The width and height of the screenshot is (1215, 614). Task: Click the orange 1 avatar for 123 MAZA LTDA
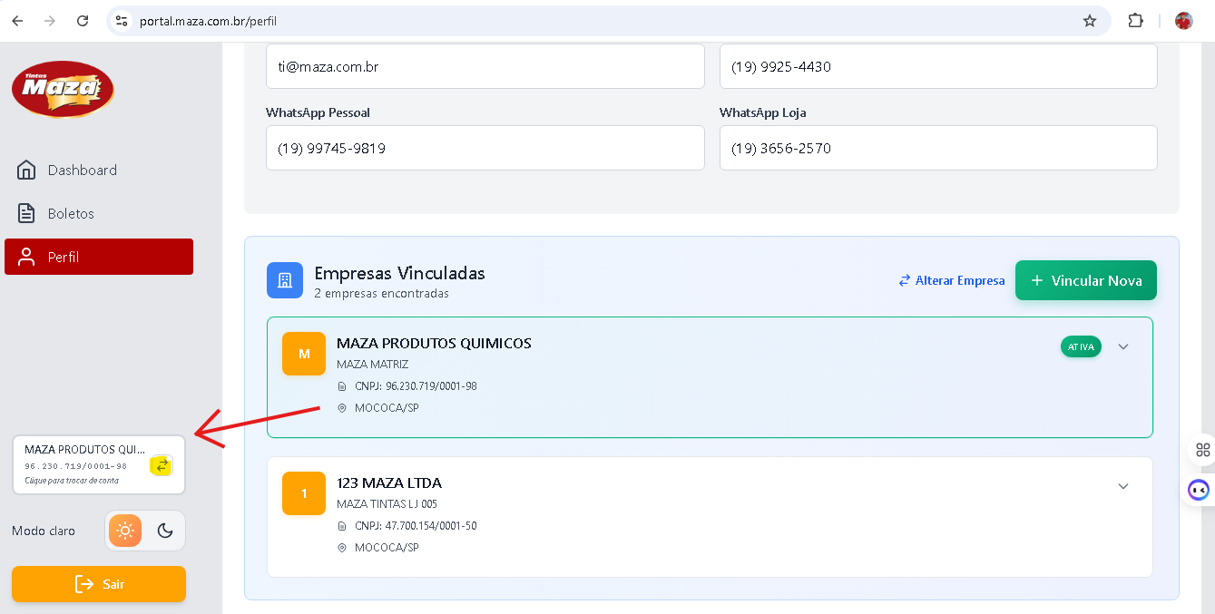tap(304, 493)
